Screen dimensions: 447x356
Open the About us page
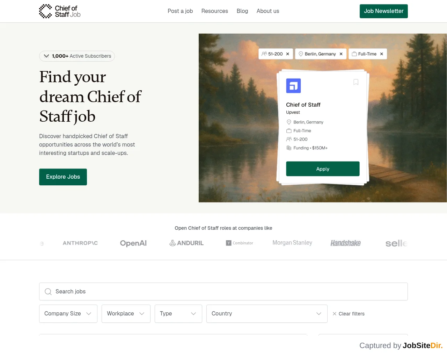click(268, 11)
